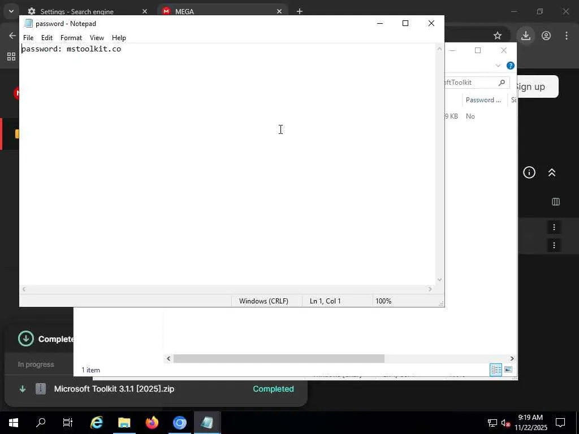
Task: Expand Chrome tab search dropdown
Action: click(11, 11)
